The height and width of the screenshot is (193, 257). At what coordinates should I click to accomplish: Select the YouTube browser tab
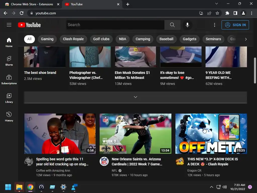pyautogui.click(x=92, y=4)
